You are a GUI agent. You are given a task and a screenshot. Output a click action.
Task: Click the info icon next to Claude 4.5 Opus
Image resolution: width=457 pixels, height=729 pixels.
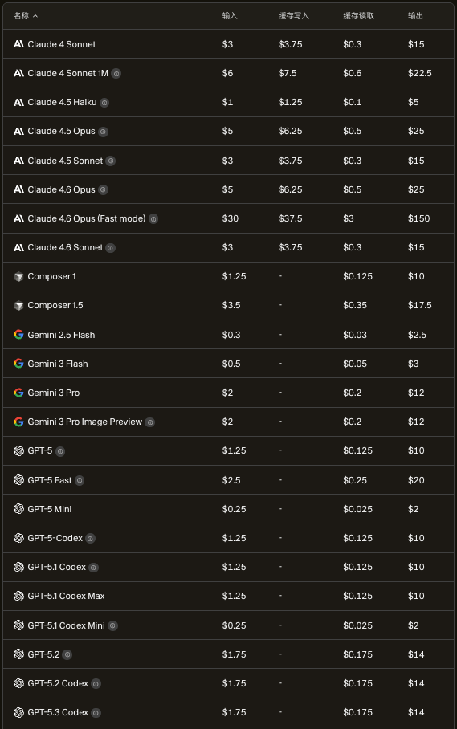tap(104, 132)
